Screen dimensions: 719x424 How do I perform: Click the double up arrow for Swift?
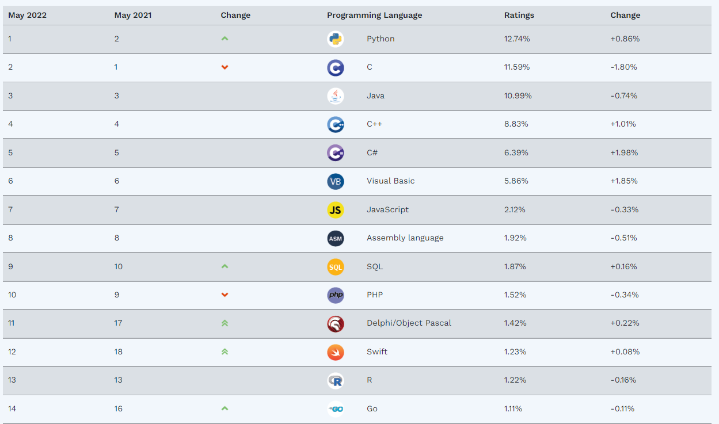[225, 352]
